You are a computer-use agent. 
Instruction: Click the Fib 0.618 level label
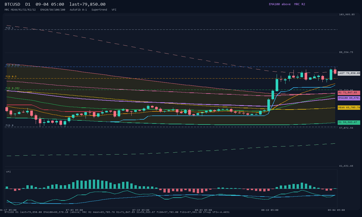tap(13, 65)
